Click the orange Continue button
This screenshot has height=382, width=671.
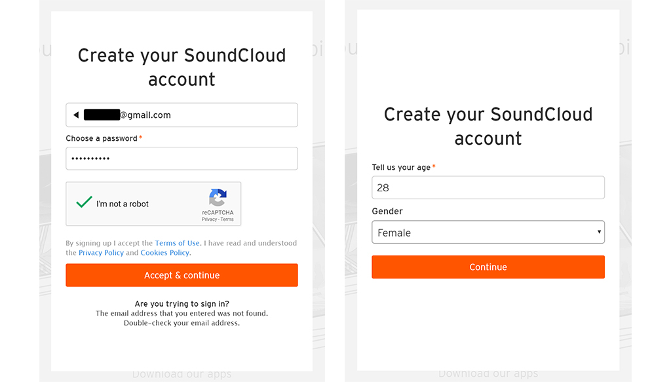pos(488,267)
